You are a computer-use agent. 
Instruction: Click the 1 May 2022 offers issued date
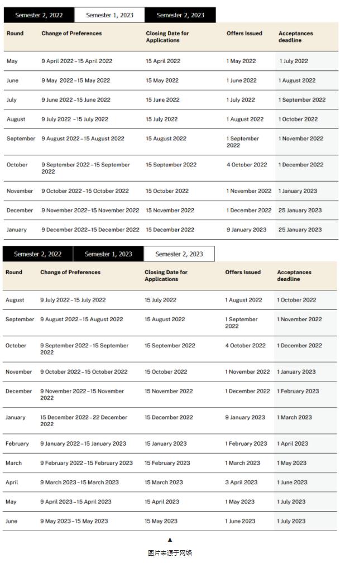click(x=241, y=61)
